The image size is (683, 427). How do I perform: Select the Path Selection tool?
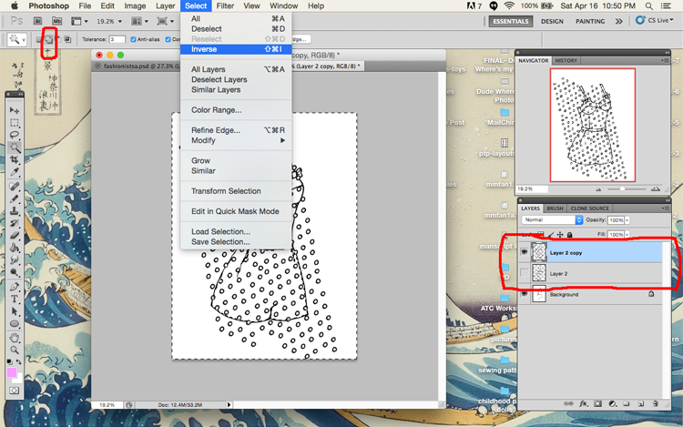15,311
